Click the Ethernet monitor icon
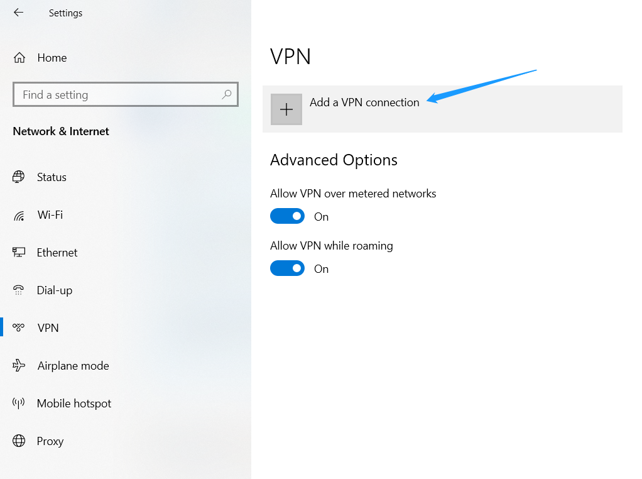Screen dimensions: 642x479 [x=19, y=253]
